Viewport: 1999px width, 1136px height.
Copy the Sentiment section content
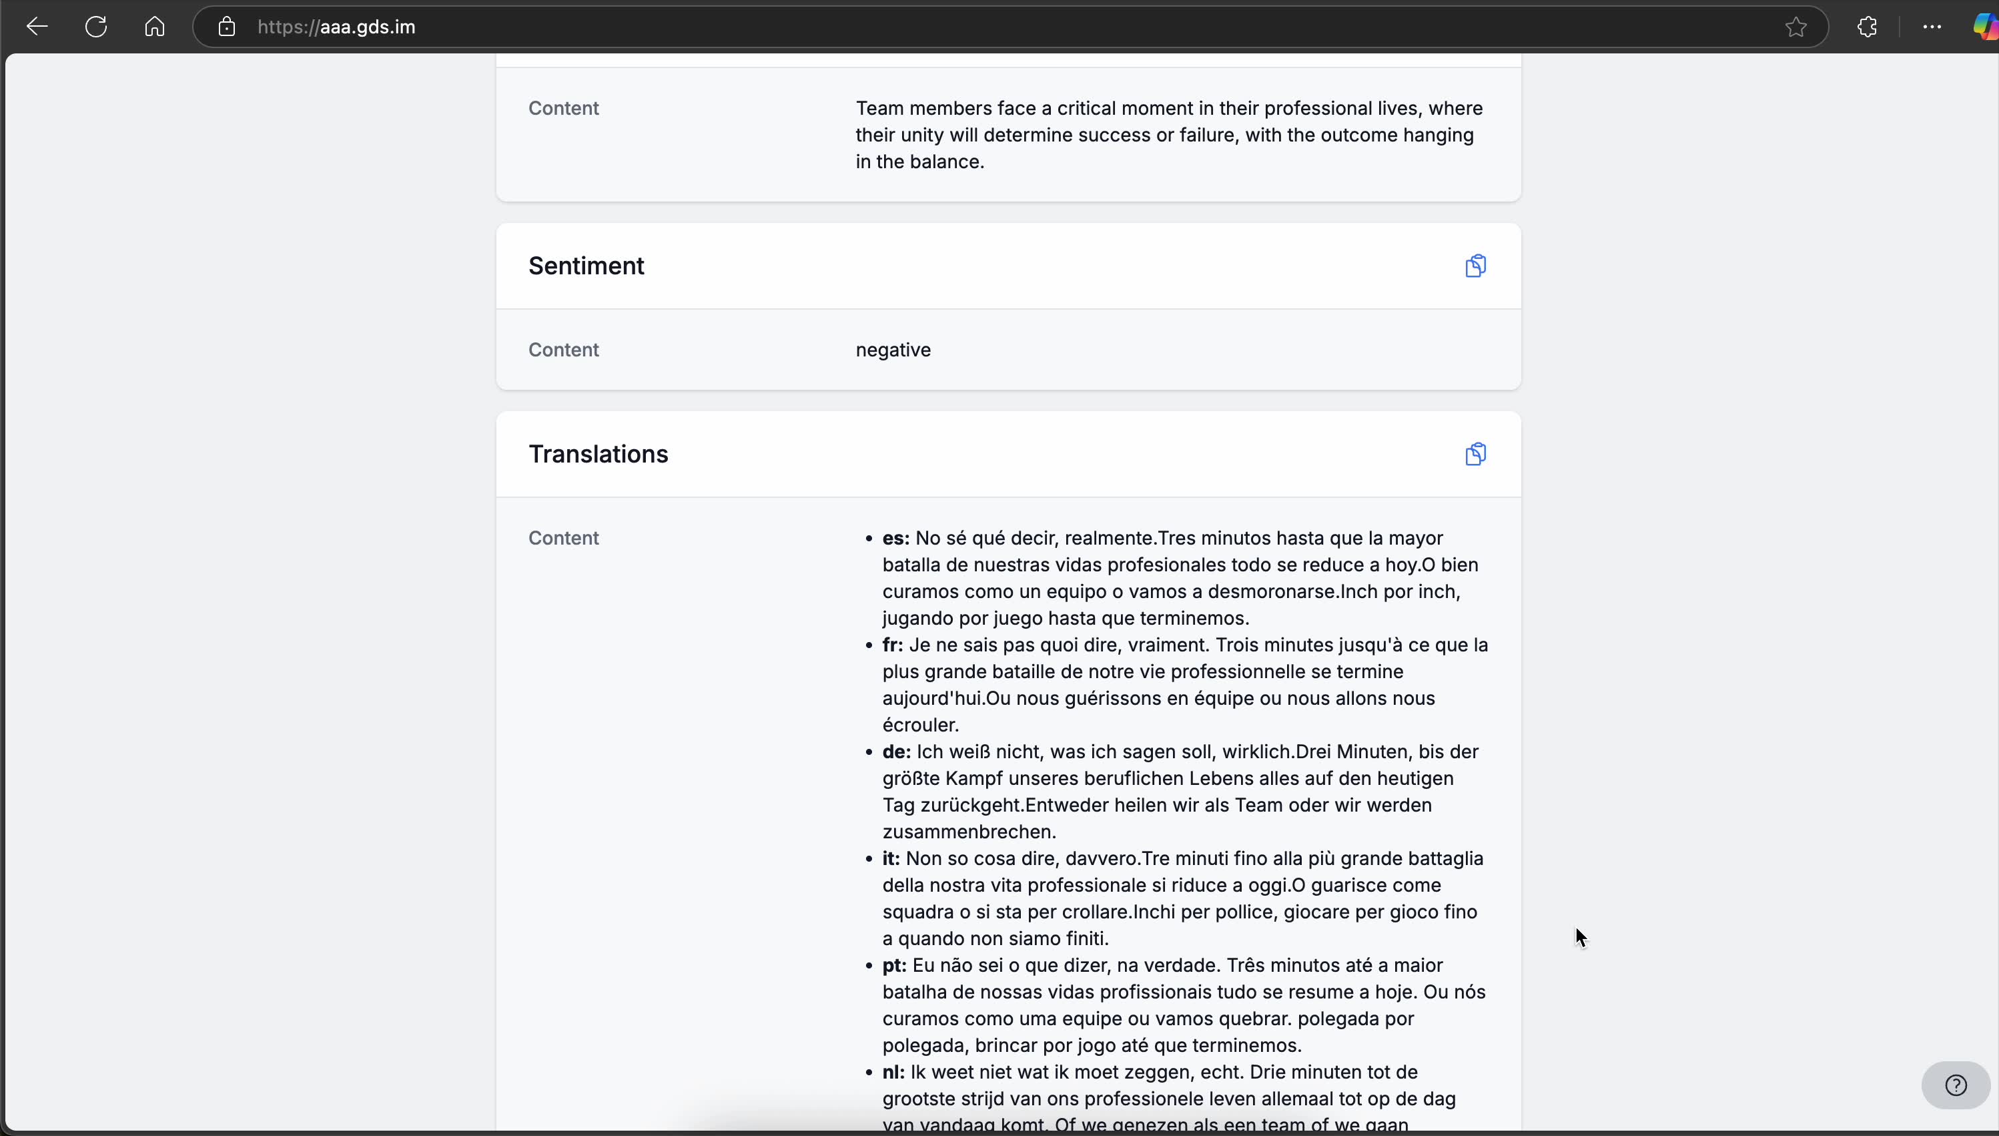pos(1475,266)
